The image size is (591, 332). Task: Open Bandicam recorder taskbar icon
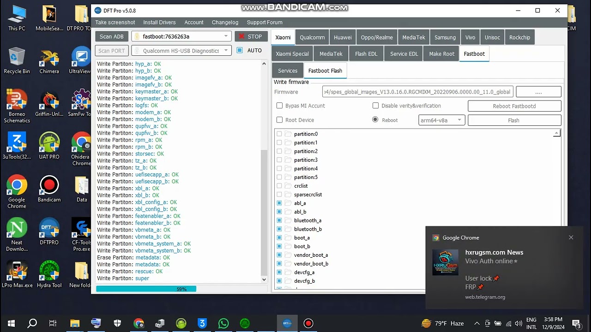click(308, 323)
